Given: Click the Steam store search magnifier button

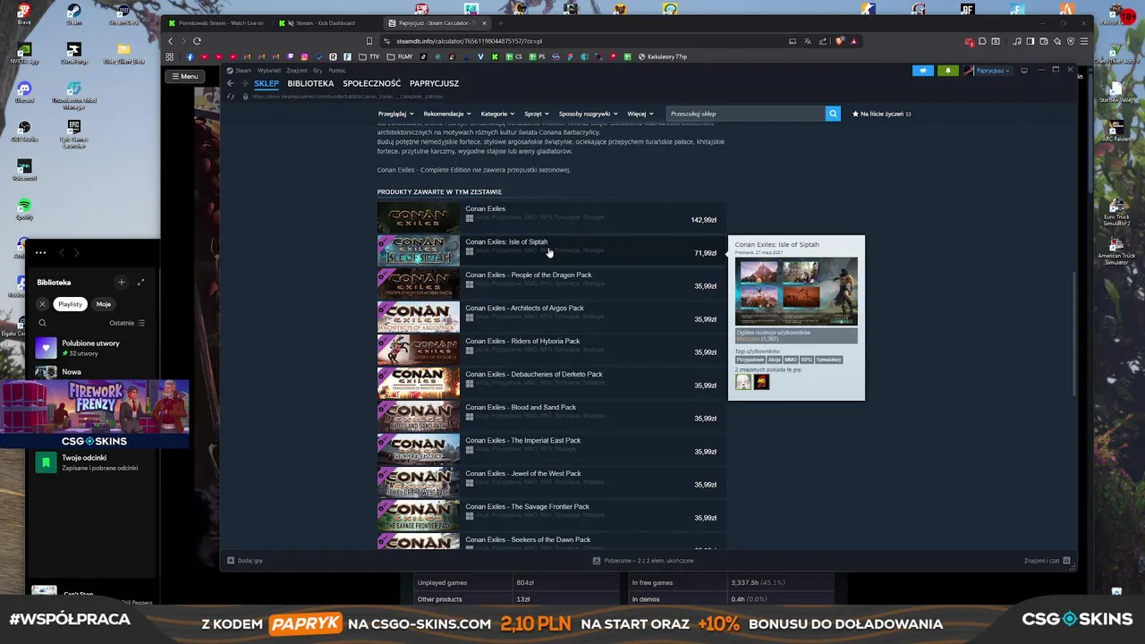Looking at the screenshot, I should tap(833, 114).
